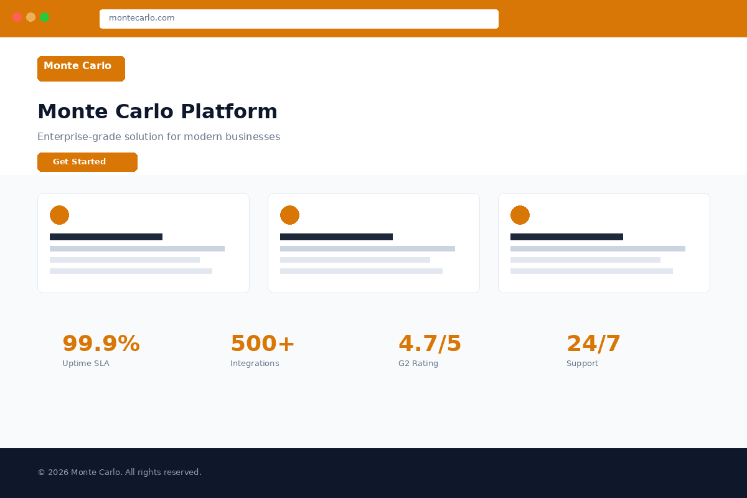Viewport: 747px width, 498px height.
Task: Select the third feature card's orange icon
Action: click(x=520, y=215)
